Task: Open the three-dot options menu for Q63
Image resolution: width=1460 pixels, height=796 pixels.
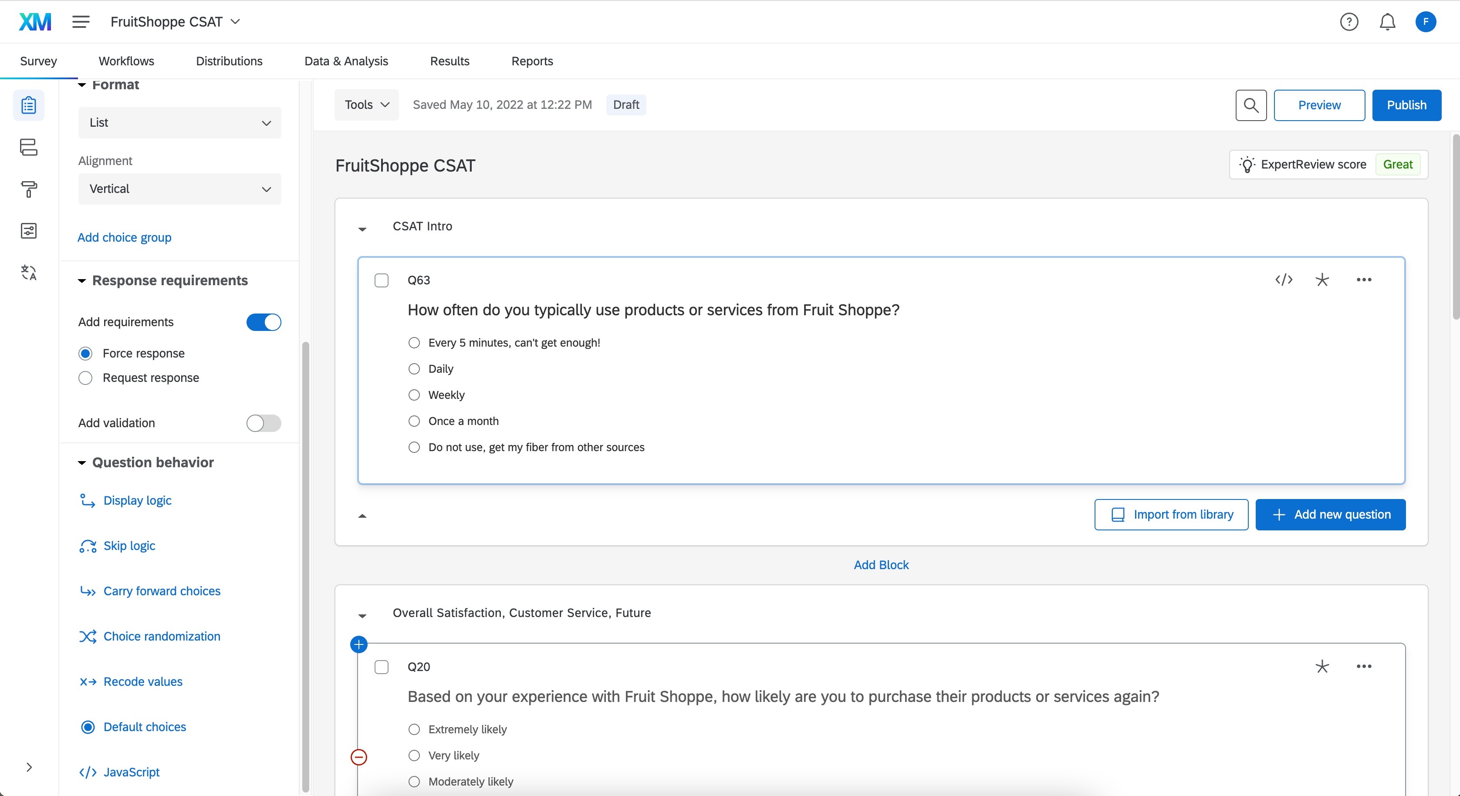Action: click(1364, 279)
